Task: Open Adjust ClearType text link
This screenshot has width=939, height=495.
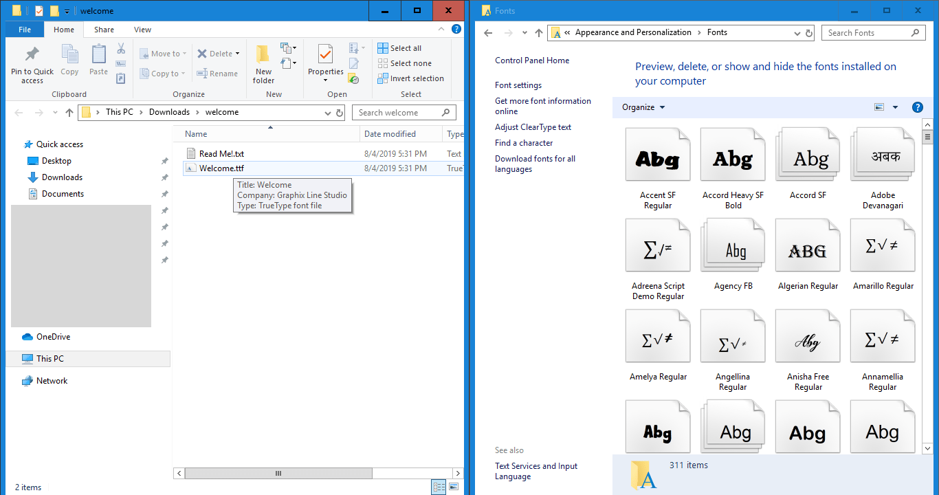Action: pos(533,127)
